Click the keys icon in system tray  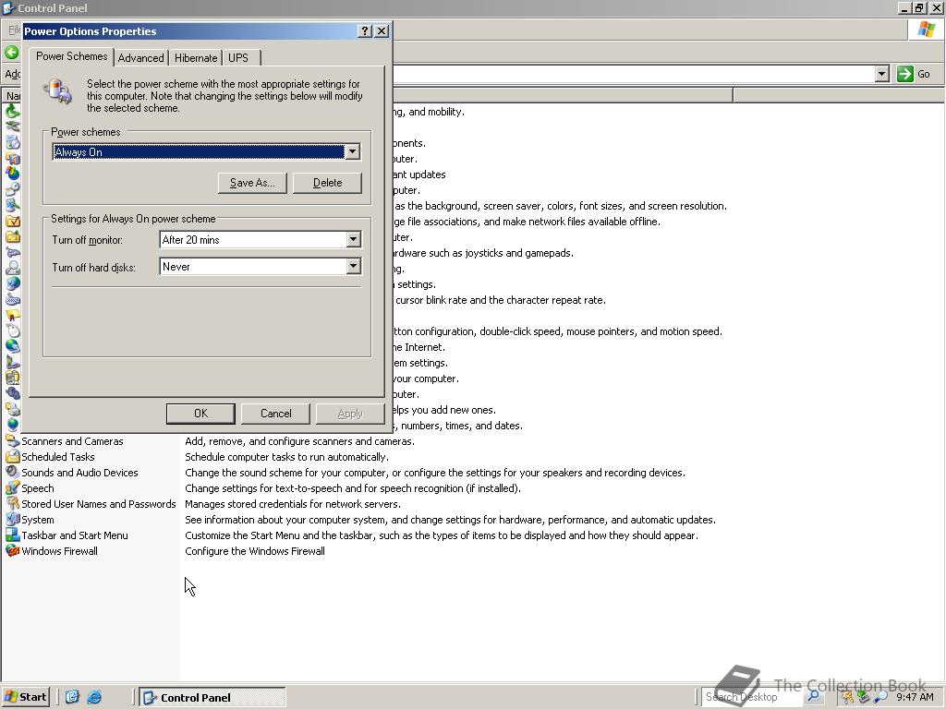click(x=848, y=698)
